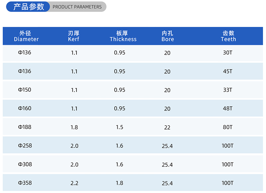Click the 产品参数 title badge
Screen dimensions: 266x193
(28, 7)
